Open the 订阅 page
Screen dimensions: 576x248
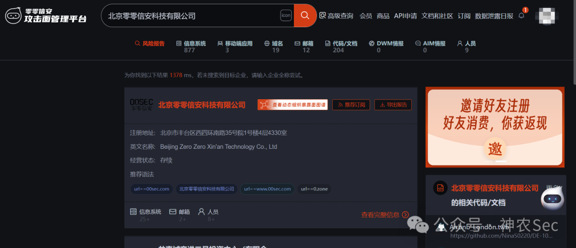pos(464,16)
